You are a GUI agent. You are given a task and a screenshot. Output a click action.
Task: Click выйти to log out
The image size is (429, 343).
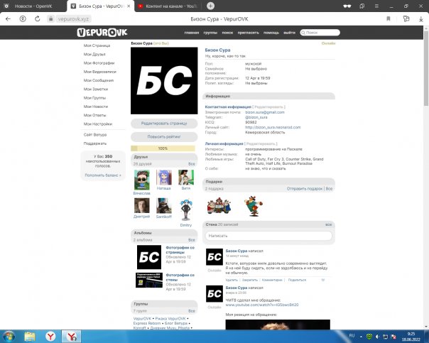click(x=290, y=33)
